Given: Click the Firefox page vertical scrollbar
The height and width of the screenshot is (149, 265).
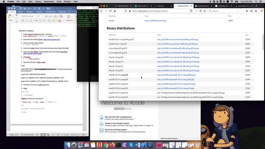Looking at the screenshot, I should coord(263,42).
